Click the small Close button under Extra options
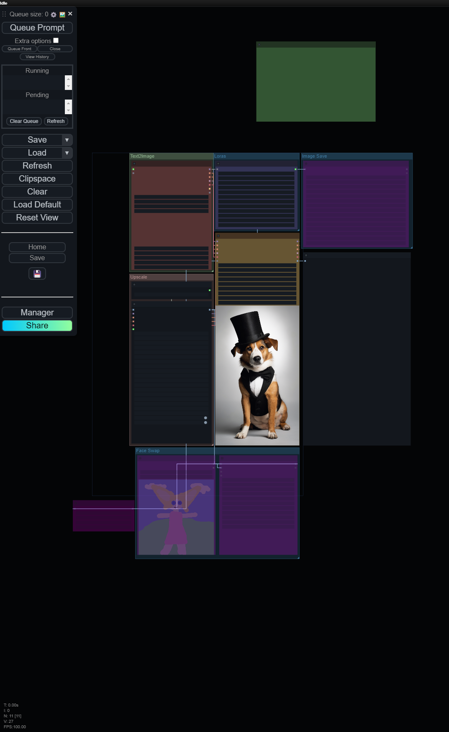 [x=55, y=49]
